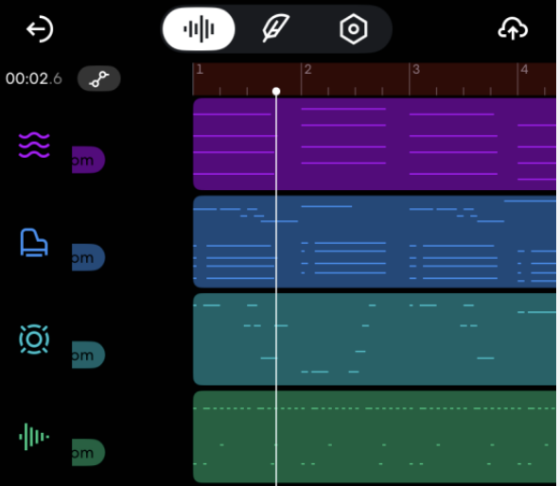Select the purple pad waves instrument icon
Screen dimensions: 560x486
pyautogui.click(x=34, y=145)
